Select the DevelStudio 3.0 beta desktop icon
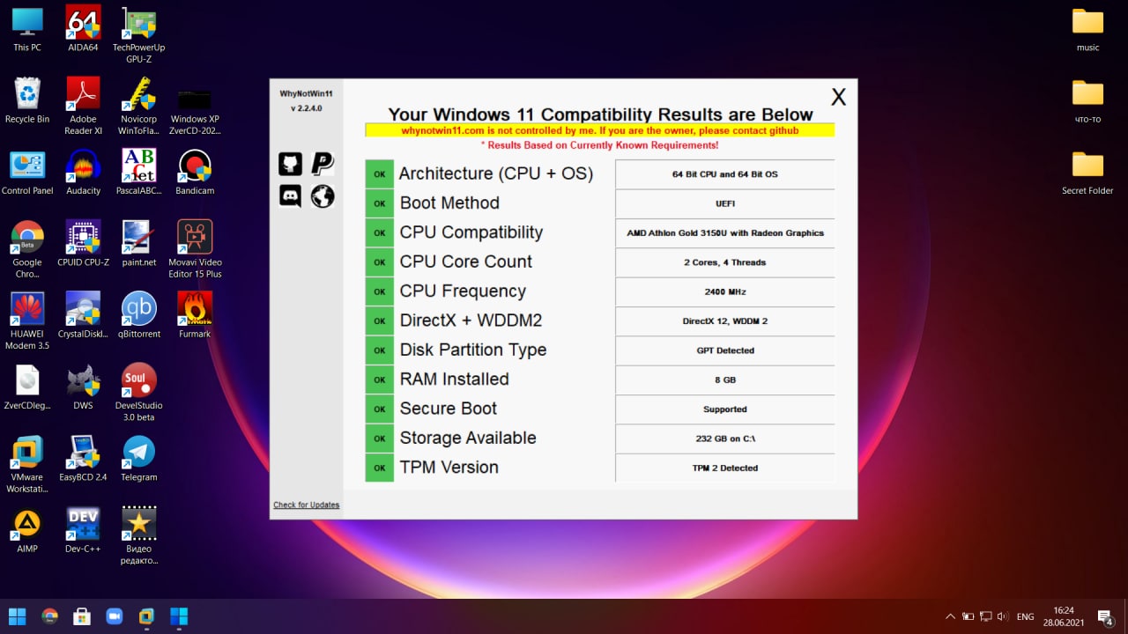The width and height of the screenshot is (1128, 634). [x=138, y=393]
